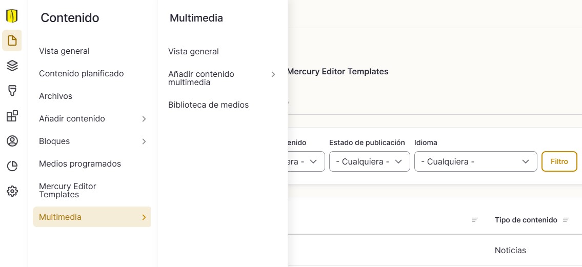This screenshot has width=582, height=267.
Task: Select Multimedia in the Contenido menu
Action: click(91, 217)
